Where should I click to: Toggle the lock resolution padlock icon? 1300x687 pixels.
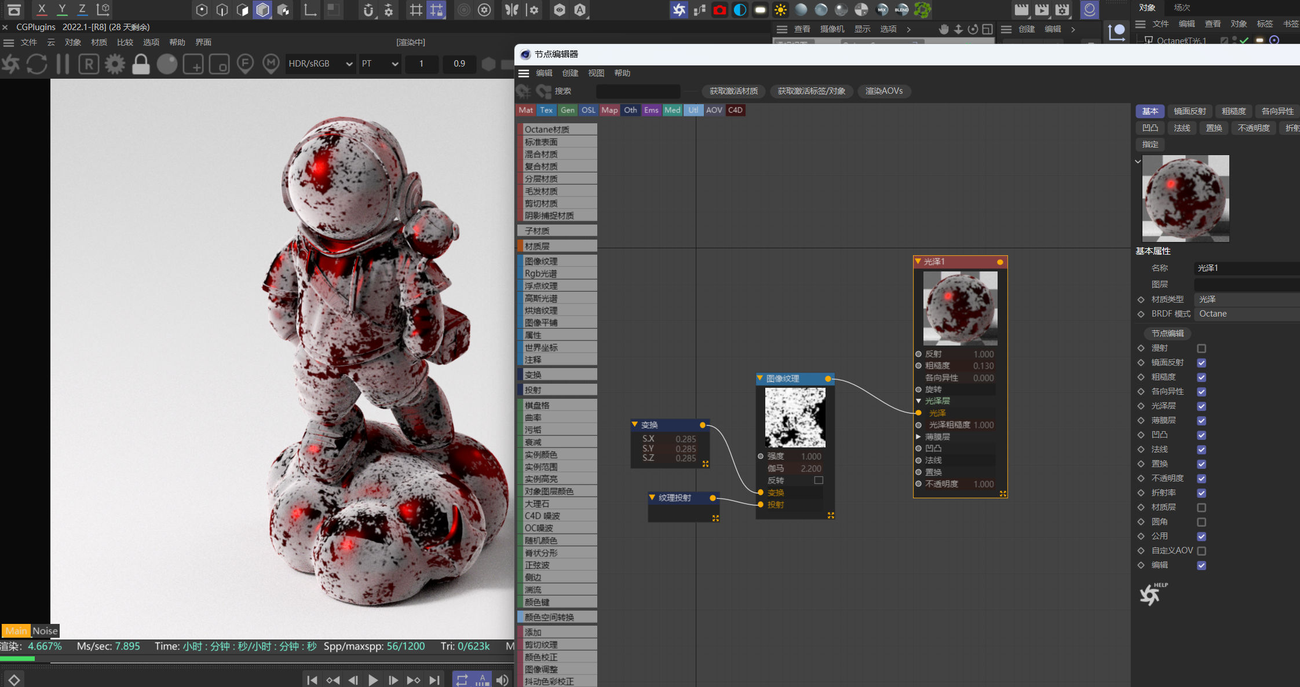141,64
